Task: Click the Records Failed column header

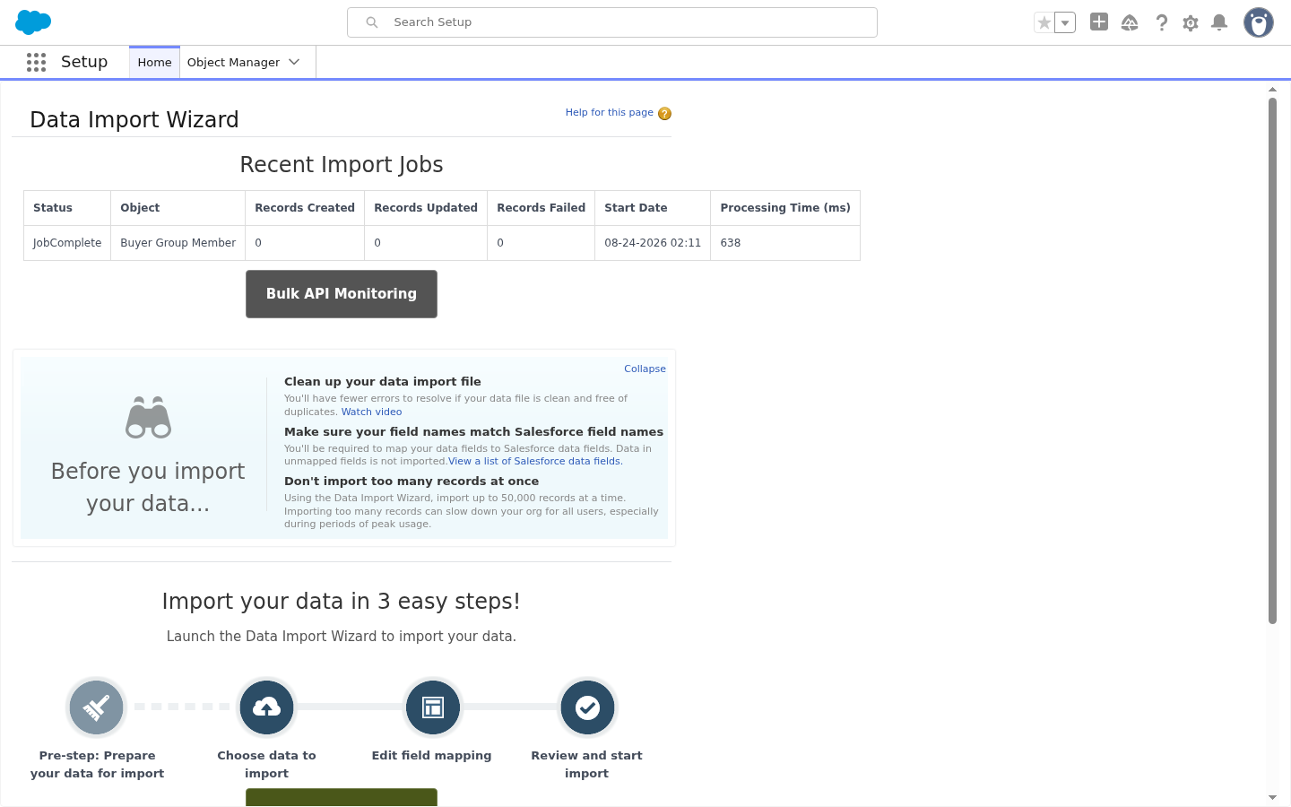Action: point(542,208)
